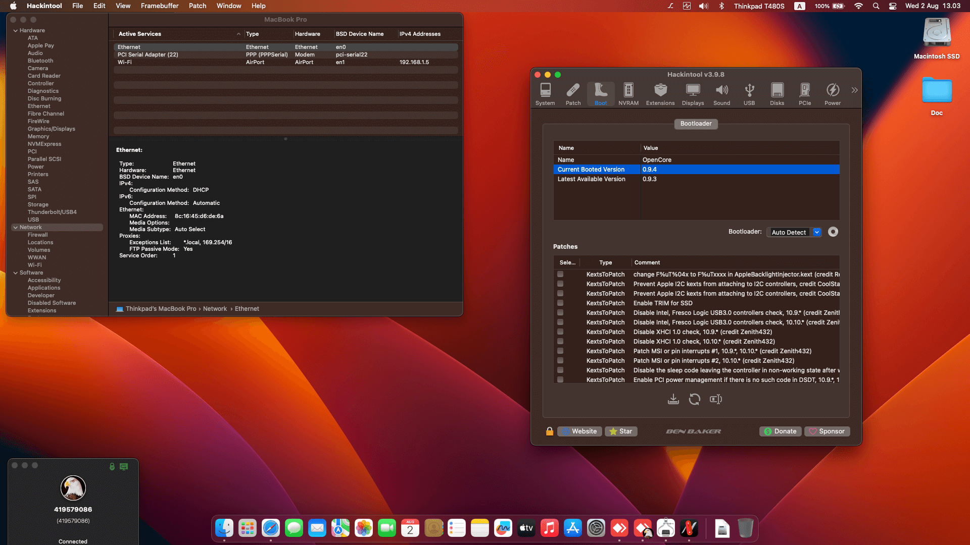The width and height of the screenshot is (970, 545).
Task: Select Latest Available Version row
Action: [x=696, y=179]
